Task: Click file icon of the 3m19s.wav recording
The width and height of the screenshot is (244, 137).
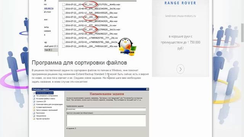Action: (x=63, y=9)
